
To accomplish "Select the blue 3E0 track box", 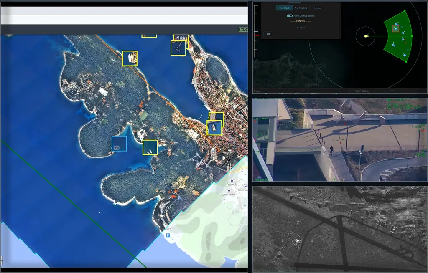I will pos(119,144).
